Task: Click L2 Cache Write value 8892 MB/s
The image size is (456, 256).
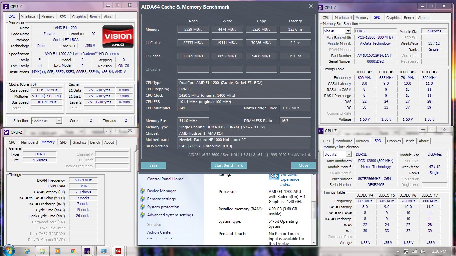Action: point(227,56)
